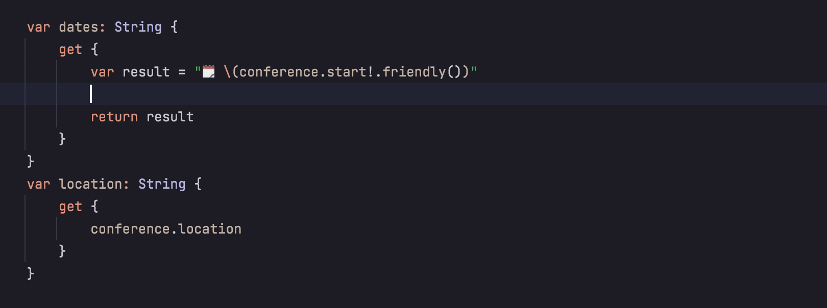Click the 'dates' property name

point(79,27)
